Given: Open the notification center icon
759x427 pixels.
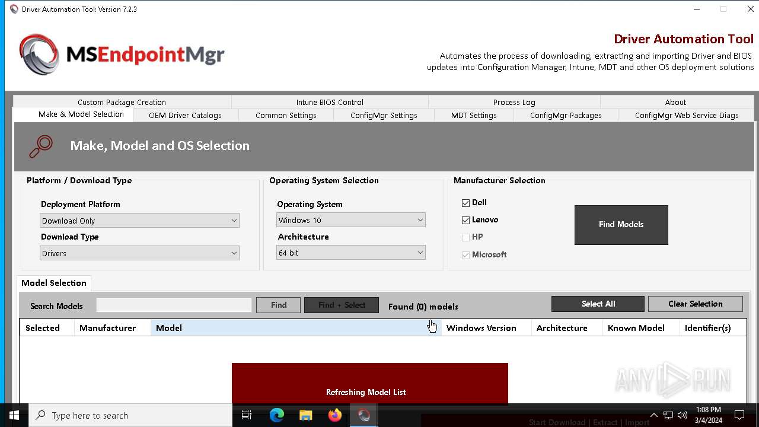Looking at the screenshot, I should (739, 415).
